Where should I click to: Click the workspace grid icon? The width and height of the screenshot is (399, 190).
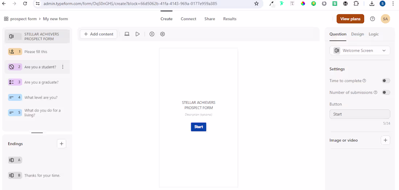click(x=6, y=19)
